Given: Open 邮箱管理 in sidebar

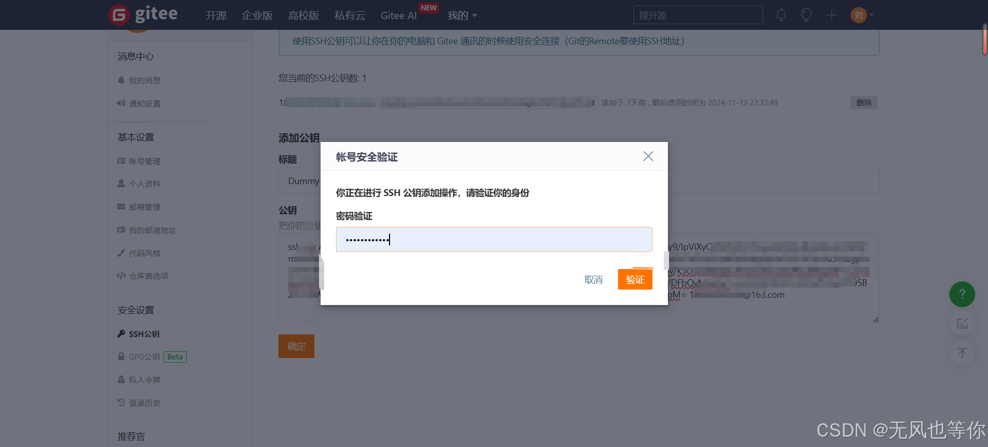Looking at the screenshot, I should pyautogui.click(x=139, y=207).
